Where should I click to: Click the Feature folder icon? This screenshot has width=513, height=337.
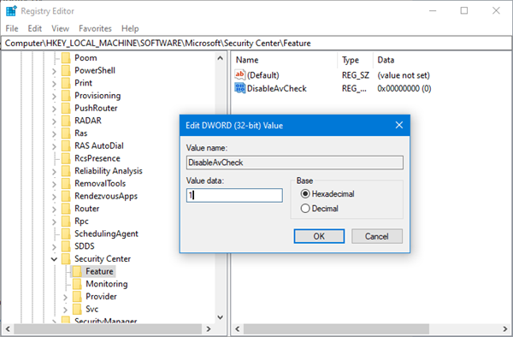77,271
